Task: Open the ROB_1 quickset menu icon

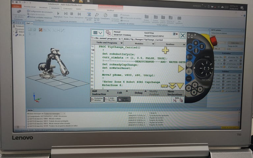Action: pos(178,100)
